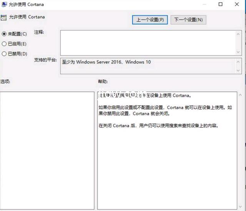Click the 支持的平台 text showing Windows Server 2016

coord(106,62)
